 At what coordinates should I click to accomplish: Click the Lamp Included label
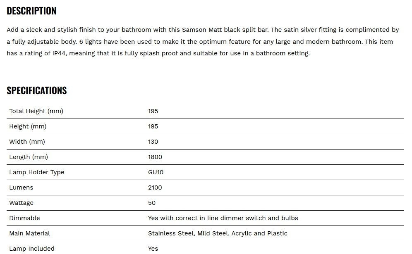pos(32,249)
